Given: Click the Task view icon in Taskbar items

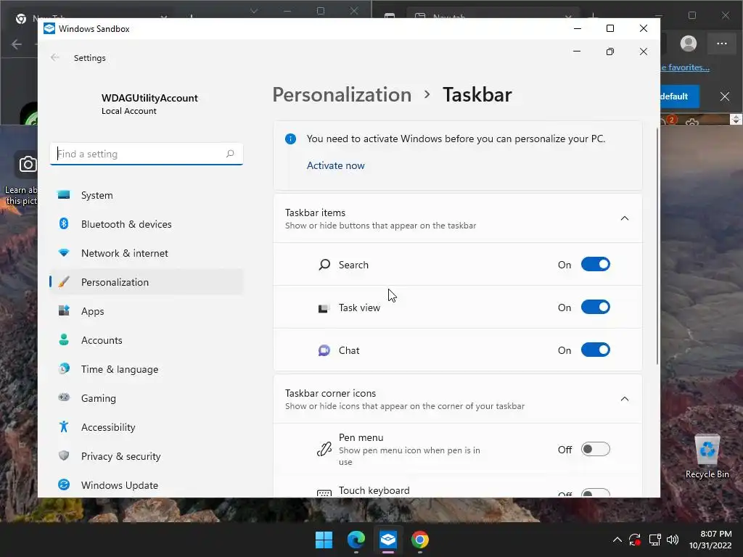Looking at the screenshot, I should tap(324, 308).
